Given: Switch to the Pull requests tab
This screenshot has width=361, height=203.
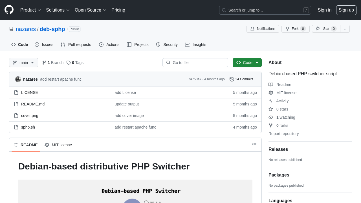Looking at the screenshot, I should [76, 45].
